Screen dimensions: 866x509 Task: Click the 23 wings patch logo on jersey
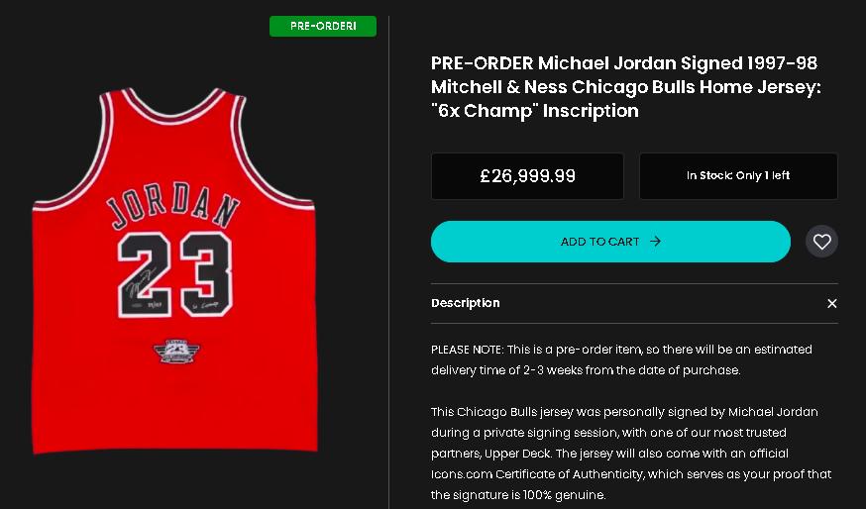pyautogui.click(x=176, y=352)
